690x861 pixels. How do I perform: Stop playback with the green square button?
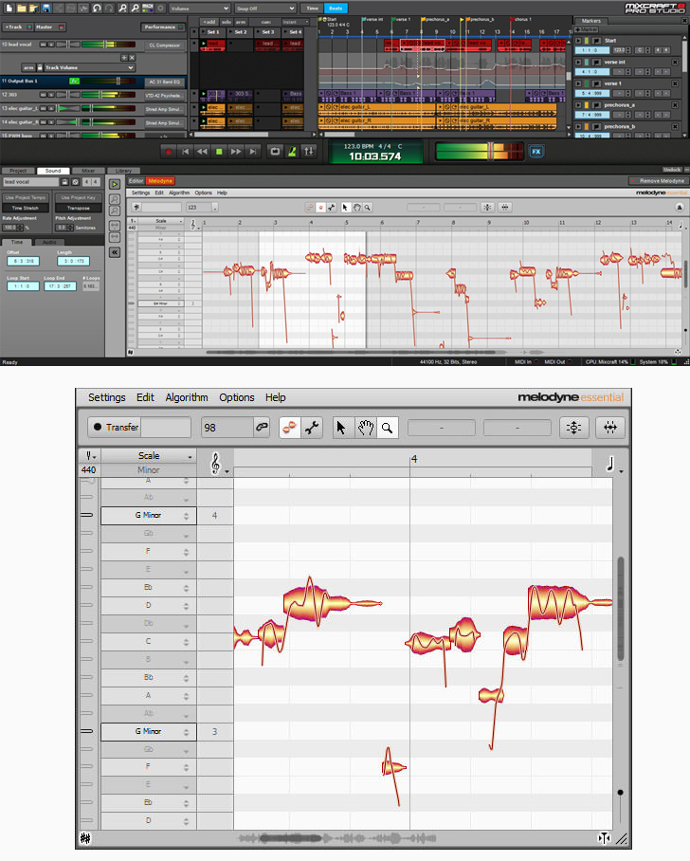coord(219,152)
